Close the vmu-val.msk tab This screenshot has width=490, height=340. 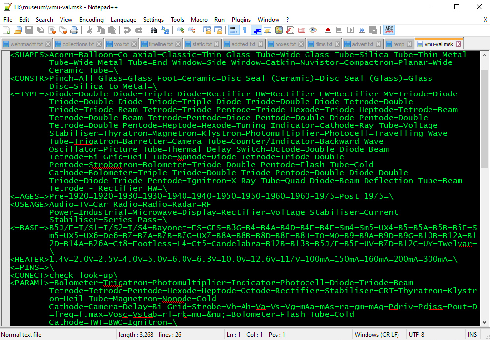tap(458, 44)
